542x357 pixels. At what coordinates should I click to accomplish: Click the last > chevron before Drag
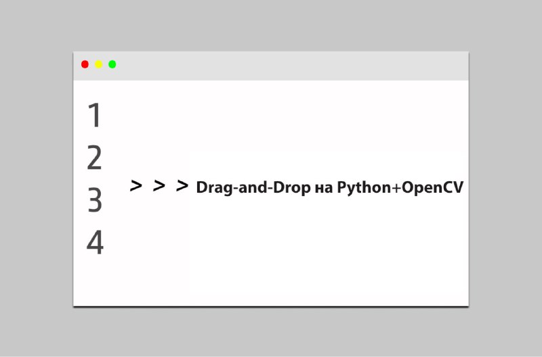pos(182,185)
